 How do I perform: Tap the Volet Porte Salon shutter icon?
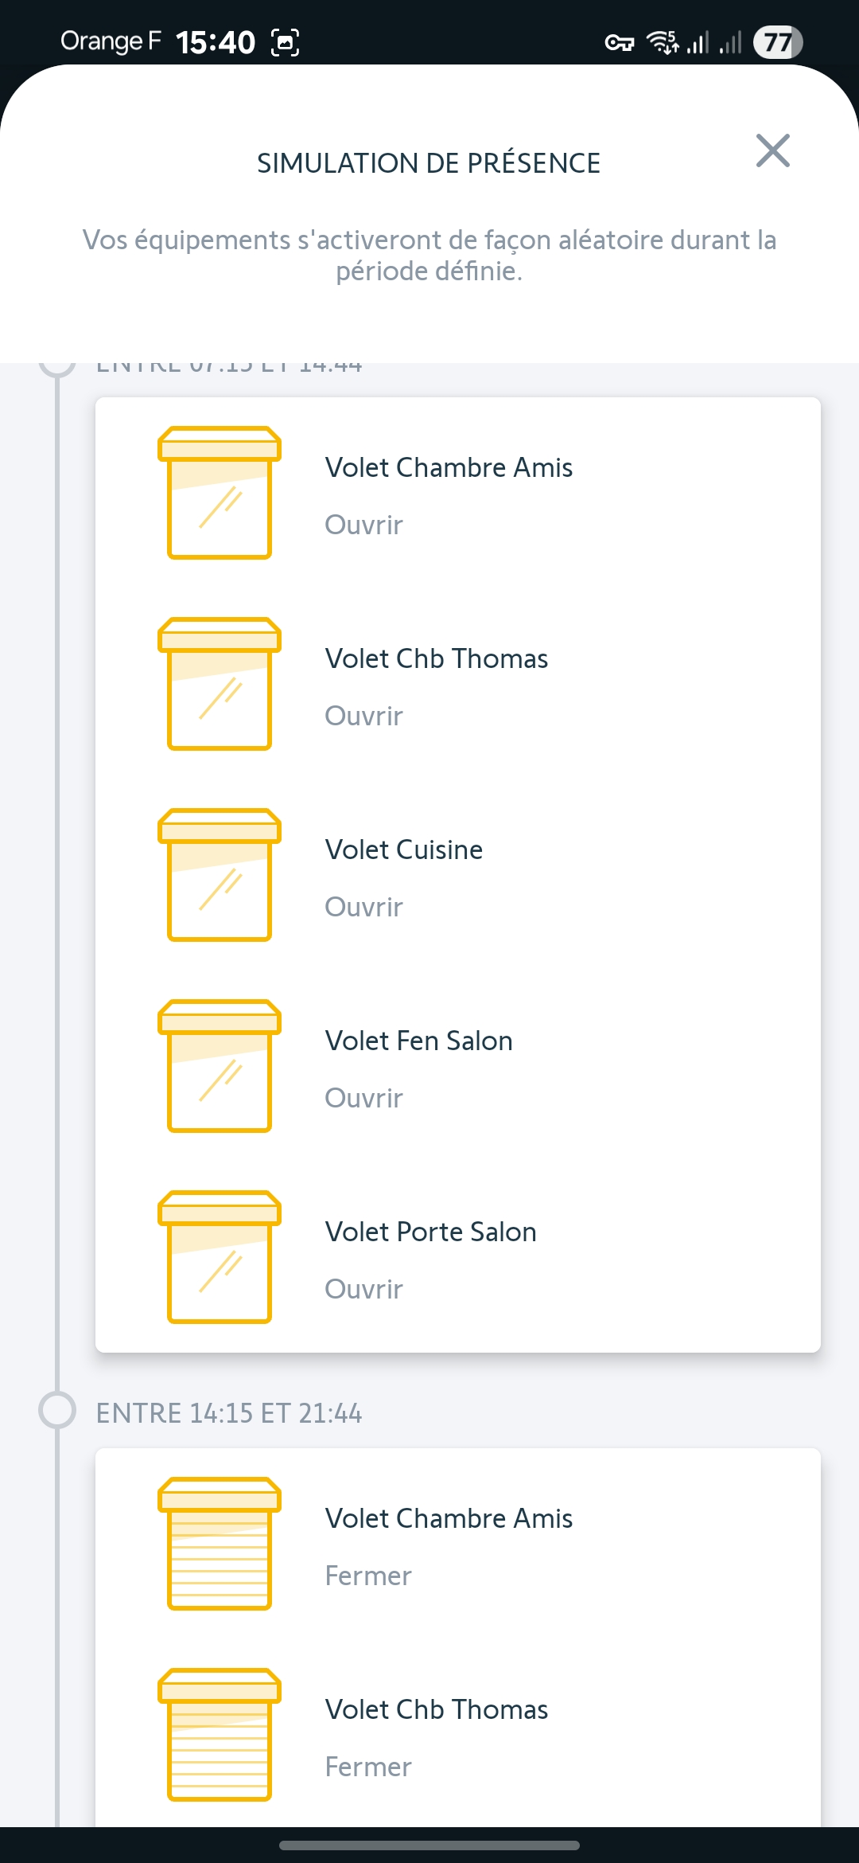[220, 1257]
